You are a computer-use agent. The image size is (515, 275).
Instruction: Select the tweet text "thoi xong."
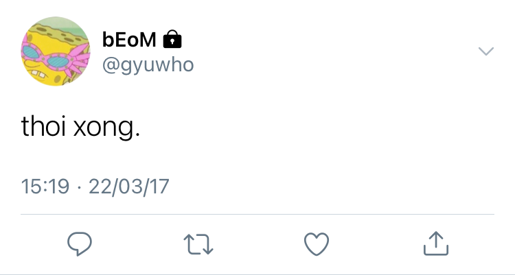pos(81,128)
